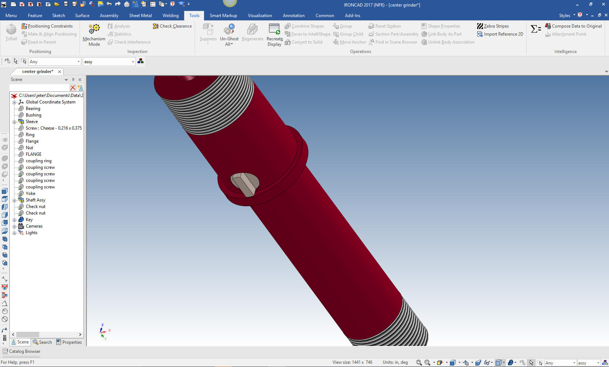This screenshot has width=609, height=367.
Task: Click the assembly selection filter icon beside assy
Action: click(x=141, y=61)
